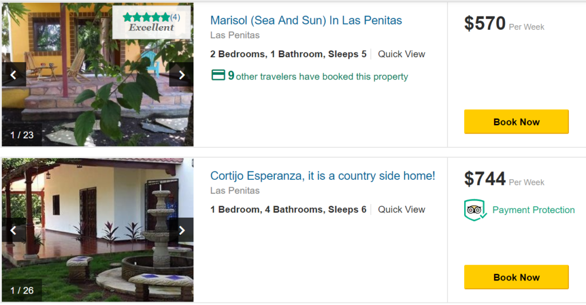This screenshot has height=305, width=586.
Task: Click the Excellent rating badge
Action: tap(151, 27)
